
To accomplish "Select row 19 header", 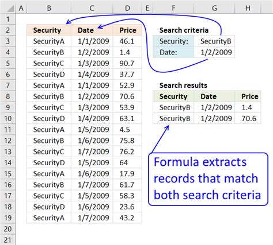I will pos(7,217).
